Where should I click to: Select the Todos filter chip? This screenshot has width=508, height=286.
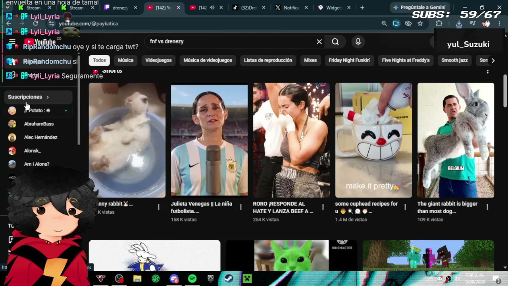[99, 60]
